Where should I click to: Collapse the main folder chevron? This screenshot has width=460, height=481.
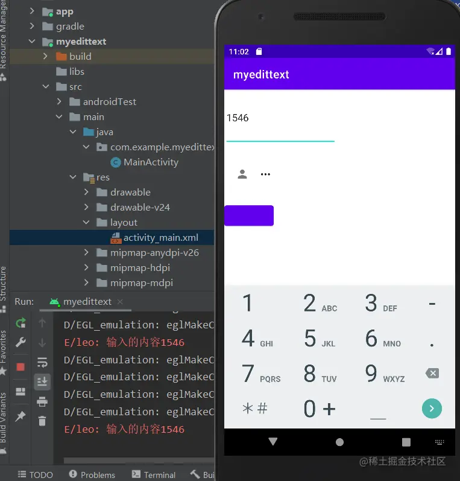click(x=59, y=116)
